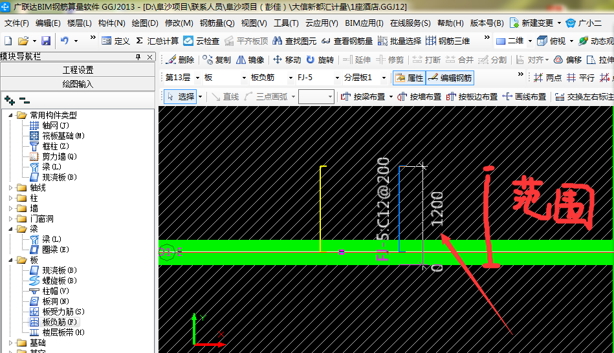Click the 偏移 offset tool

tap(568, 59)
